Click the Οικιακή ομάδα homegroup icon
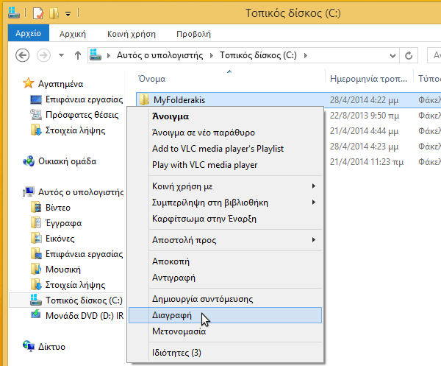 [x=28, y=161]
